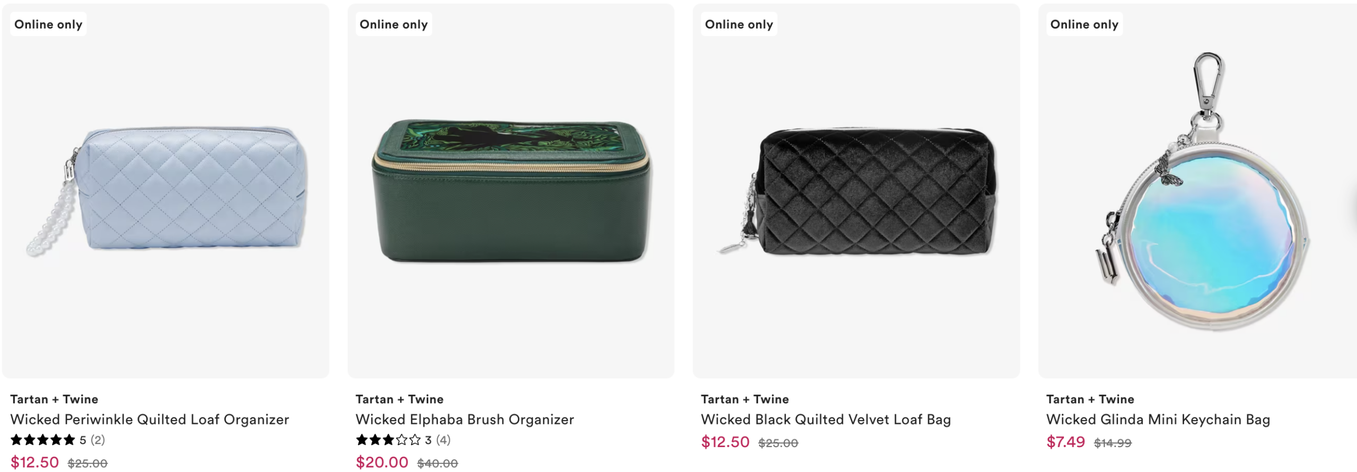The width and height of the screenshot is (1357, 472).
Task: Click the (2) review count
Action: 98,440
